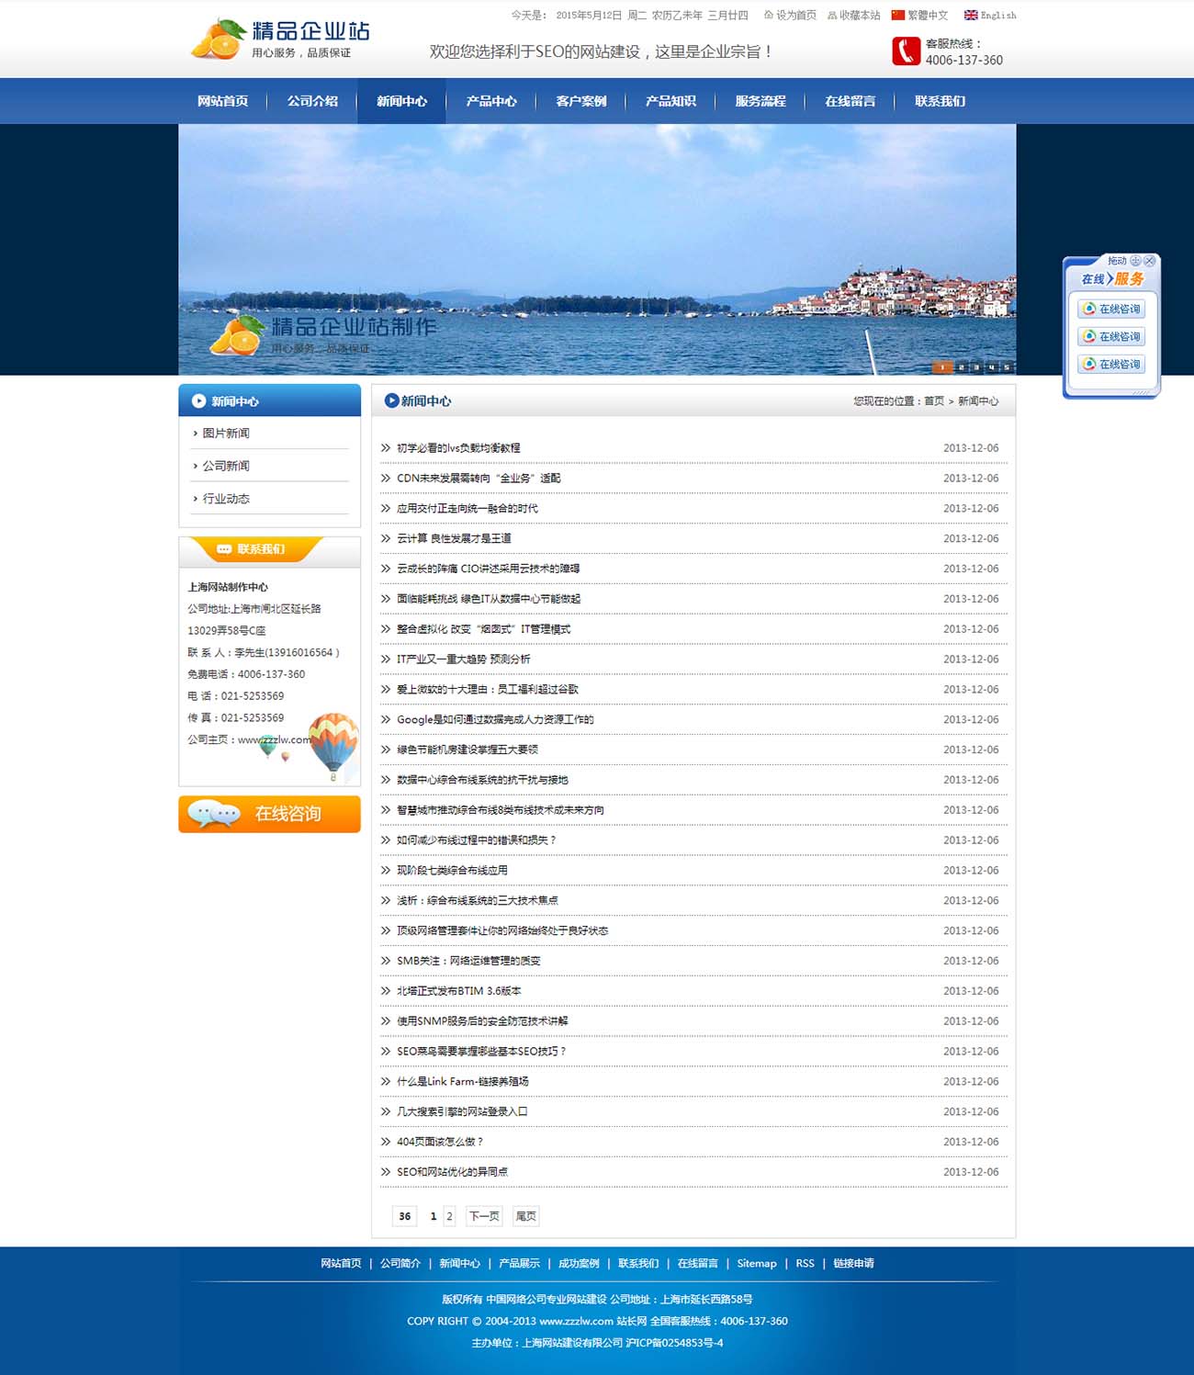Open the 公司新闻 sidebar category
This screenshot has width=1194, height=1375.
pos(226,466)
